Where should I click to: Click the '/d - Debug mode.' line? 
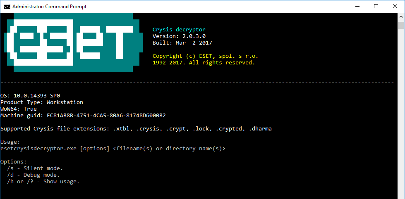point(34,175)
